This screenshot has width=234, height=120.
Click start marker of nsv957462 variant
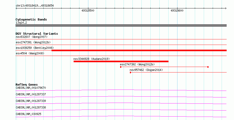pos(130,72)
